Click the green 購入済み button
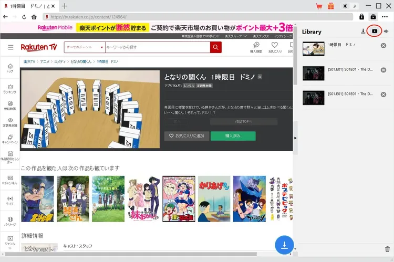This screenshot has width=394, height=262. [x=233, y=136]
